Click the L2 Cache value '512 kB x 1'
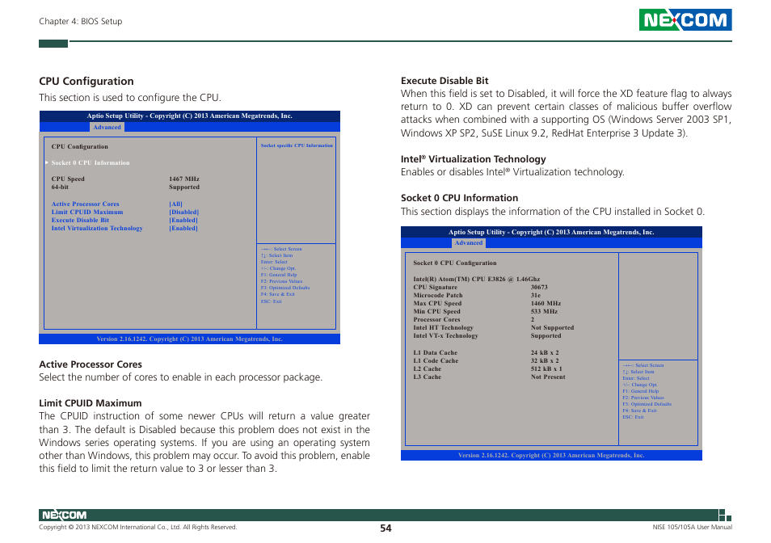This screenshot has width=771, height=543. (546, 368)
